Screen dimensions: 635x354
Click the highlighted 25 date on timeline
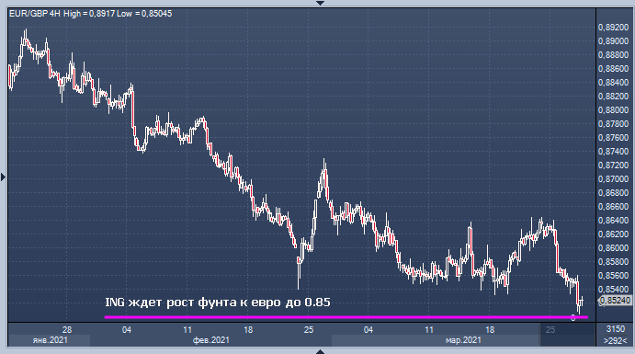point(550,330)
